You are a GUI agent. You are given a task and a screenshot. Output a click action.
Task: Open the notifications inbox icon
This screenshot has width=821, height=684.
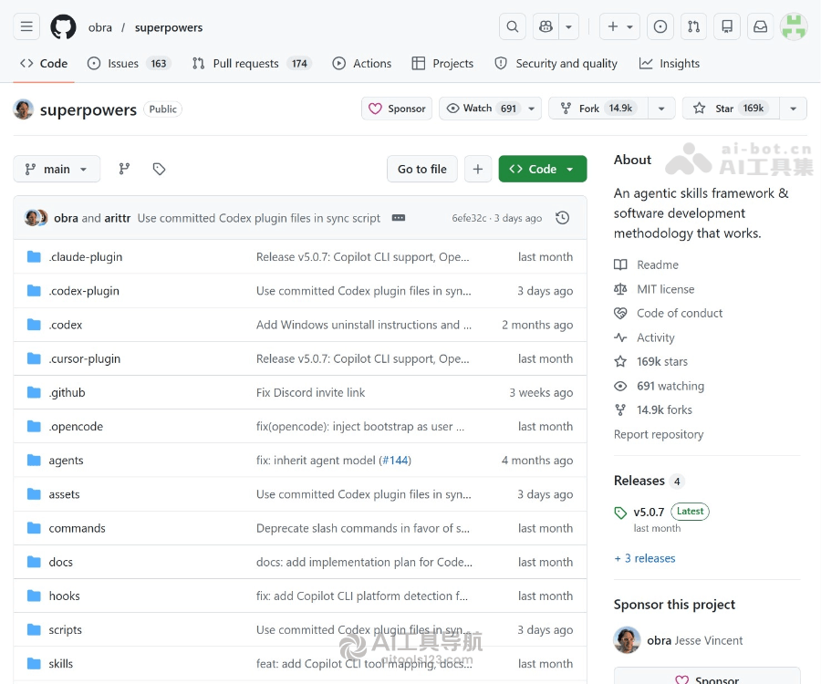pos(760,26)
